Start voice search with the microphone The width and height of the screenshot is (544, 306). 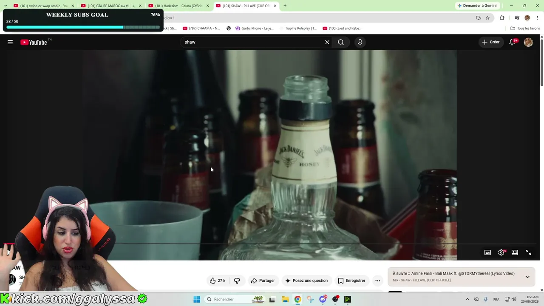point(360,42)
